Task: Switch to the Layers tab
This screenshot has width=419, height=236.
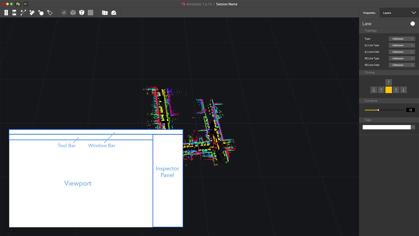Action: pos(387,13)
